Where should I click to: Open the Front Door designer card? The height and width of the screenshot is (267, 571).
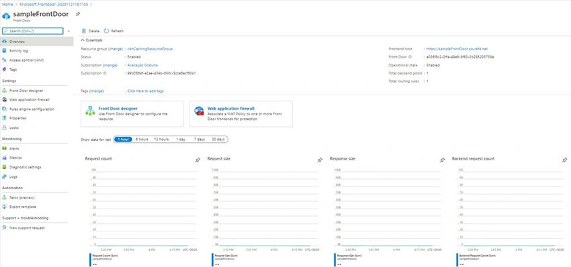[132, 114]
